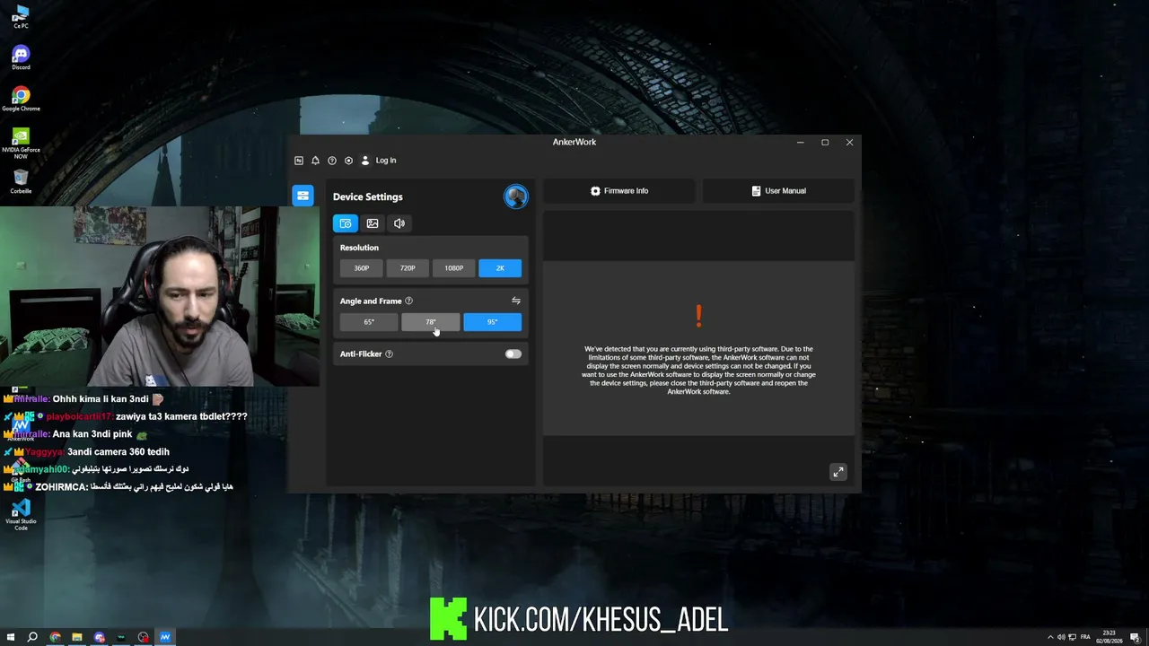Expand the preview to full screen
This screenshot has width=1149, height=646.
[x=838, y=472]
